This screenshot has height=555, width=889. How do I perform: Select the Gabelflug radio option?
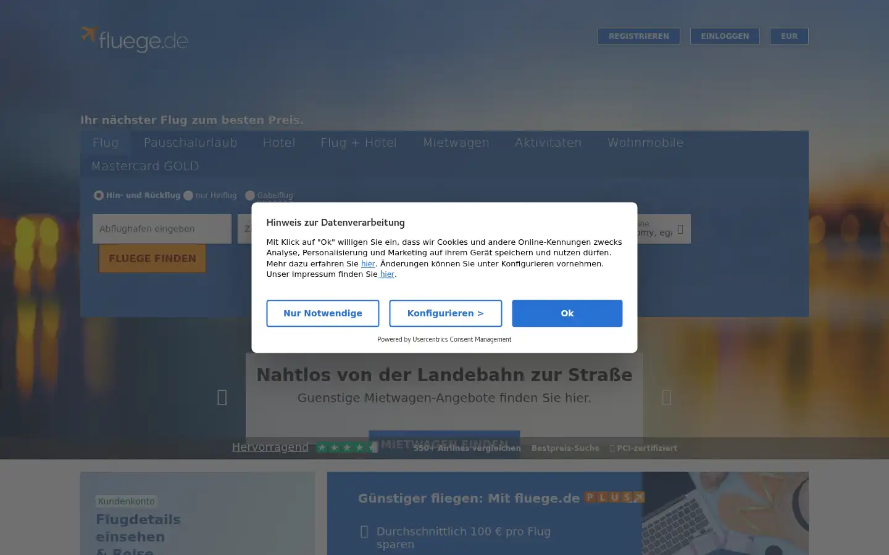pos(250,195)
